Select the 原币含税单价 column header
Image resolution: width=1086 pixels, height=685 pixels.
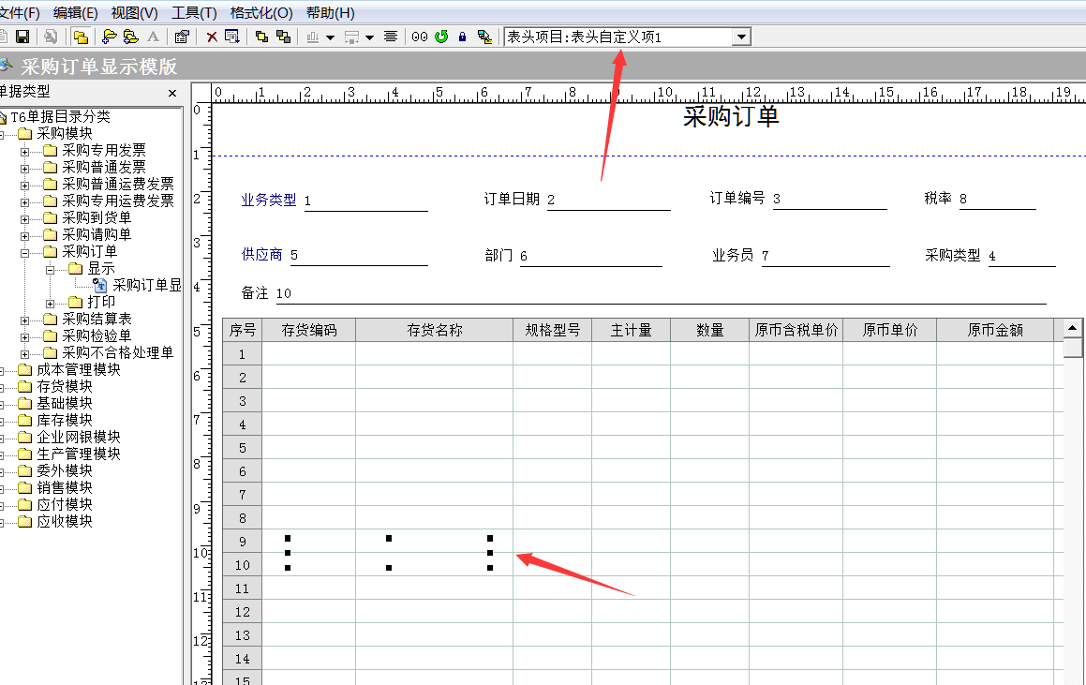796,331
